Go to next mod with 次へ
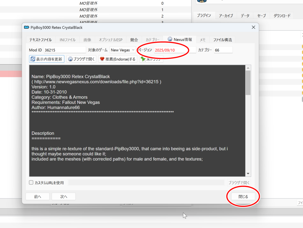The width and height of the screenshot is (303, 228). point(64,196)
